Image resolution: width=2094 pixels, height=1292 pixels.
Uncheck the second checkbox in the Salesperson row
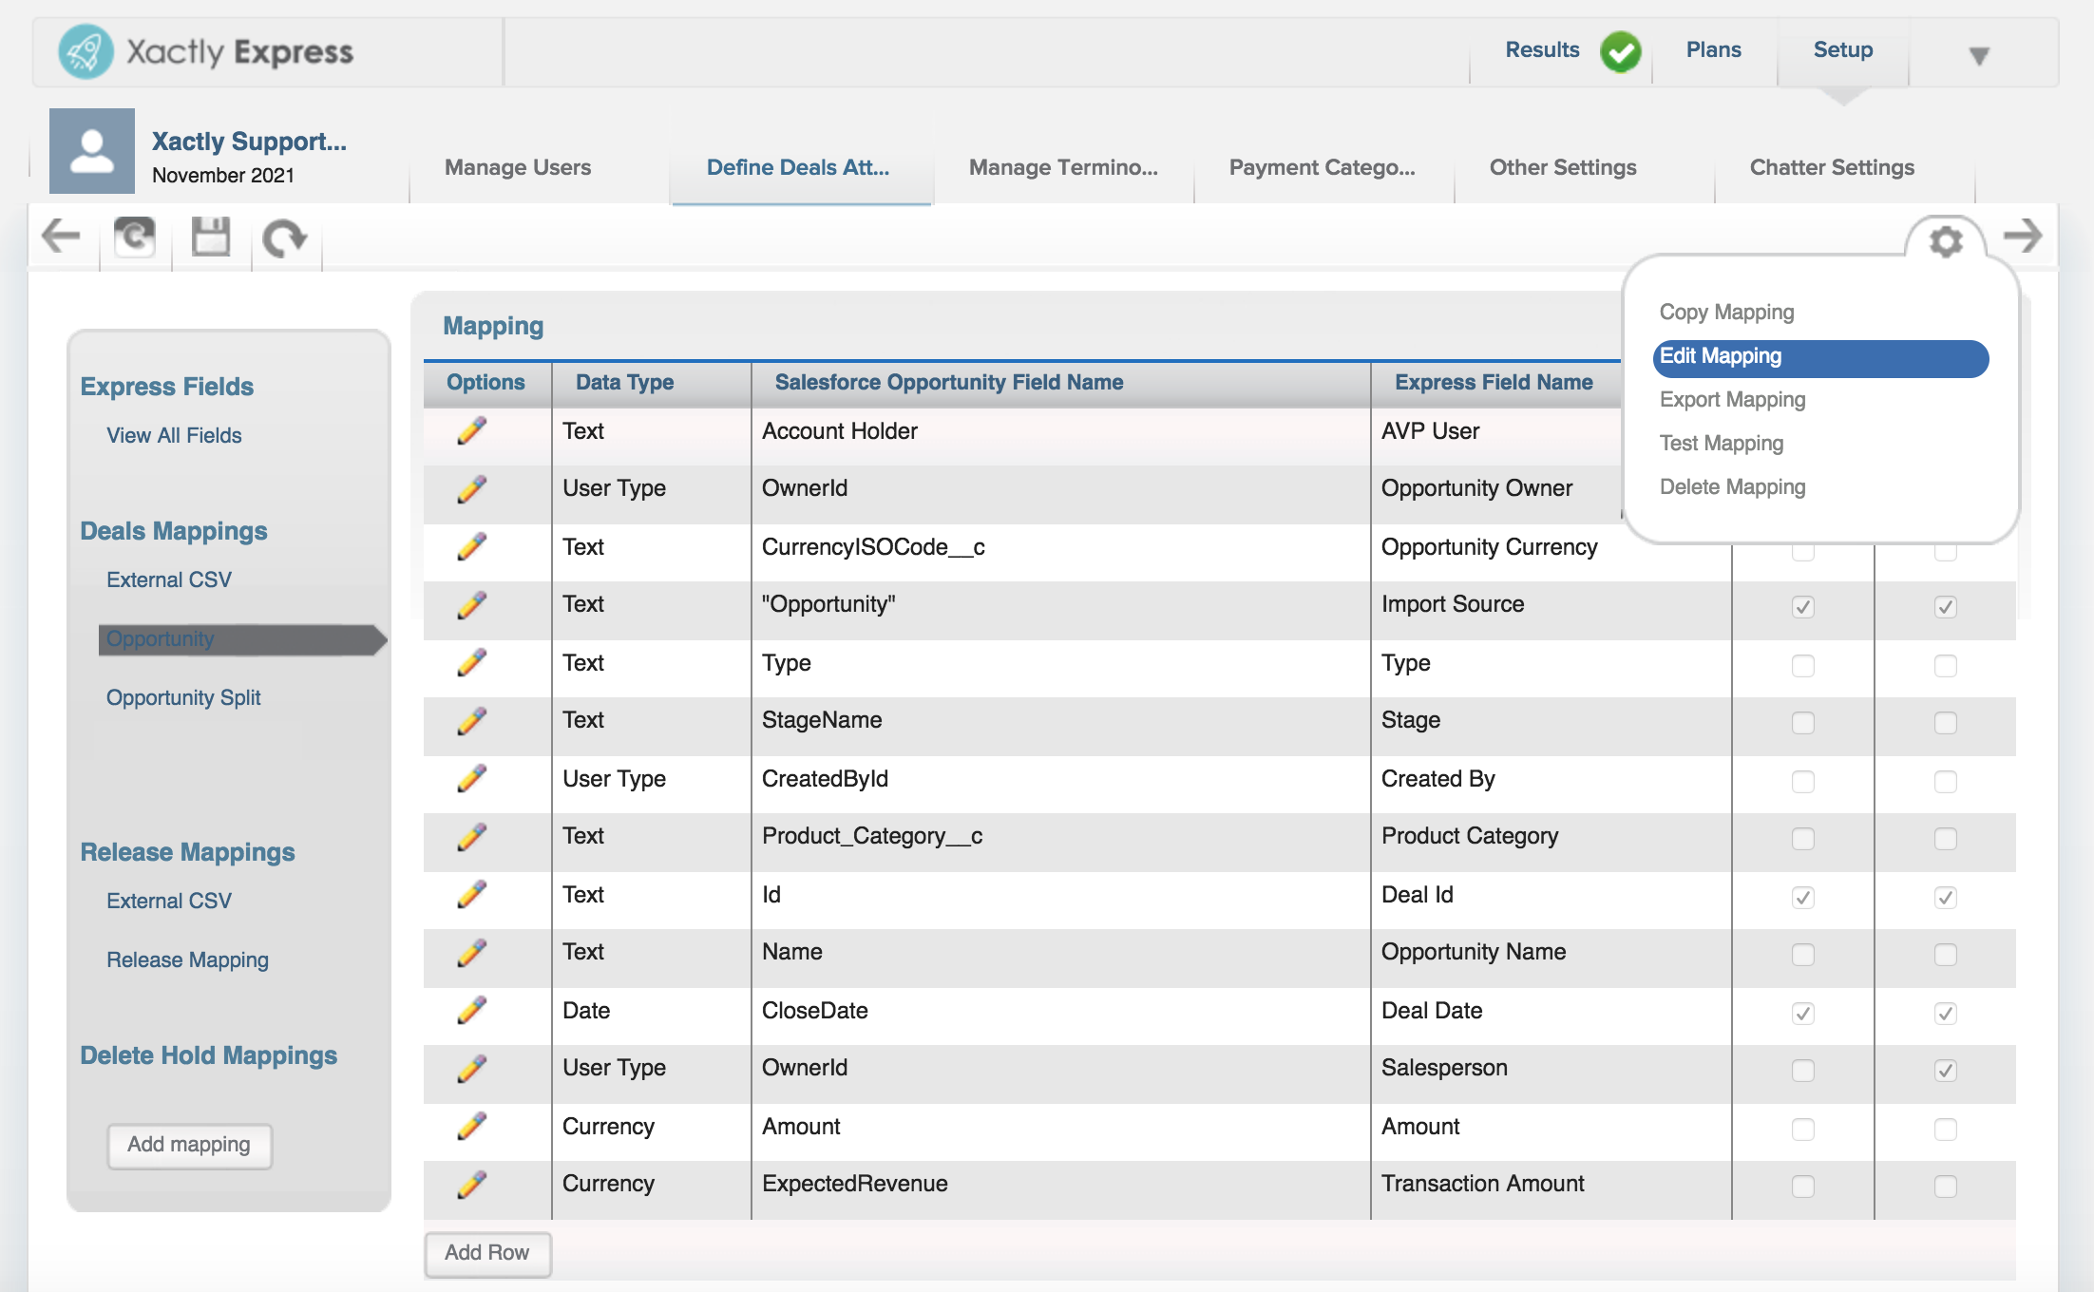point(1946,1071)
